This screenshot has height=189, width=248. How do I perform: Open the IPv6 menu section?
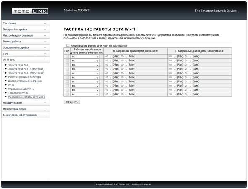tap(26, 54)
